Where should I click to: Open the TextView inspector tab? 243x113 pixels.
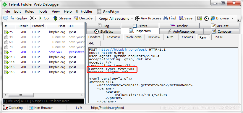click(113, 37)
